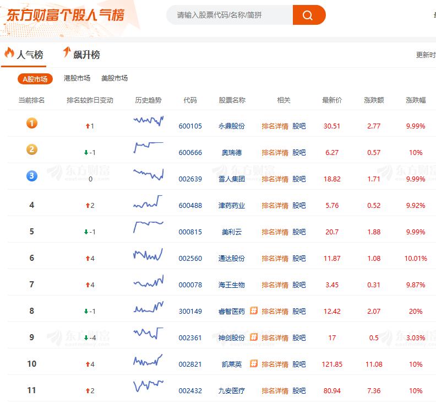
Task: Click the stock code search input field
Action: (x=230, y=15)
